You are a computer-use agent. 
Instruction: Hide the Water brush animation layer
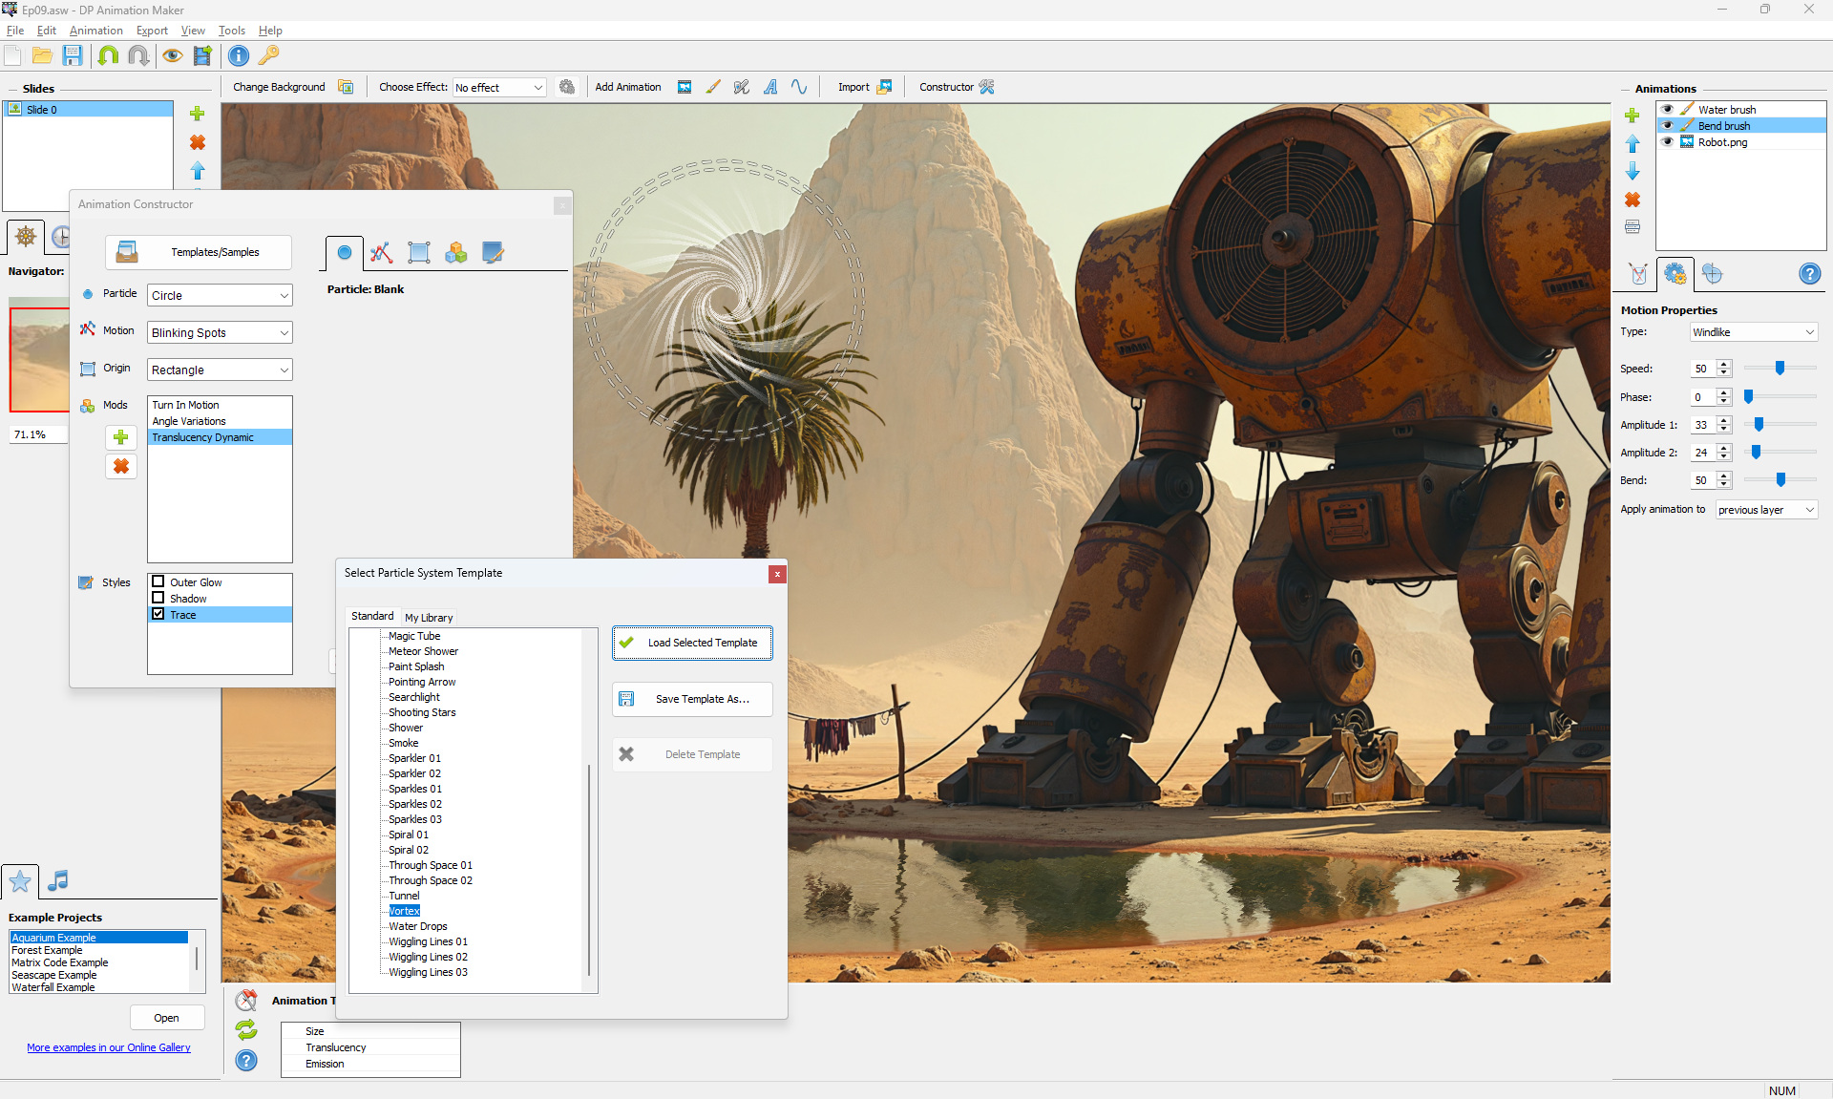click(1667, 110)
